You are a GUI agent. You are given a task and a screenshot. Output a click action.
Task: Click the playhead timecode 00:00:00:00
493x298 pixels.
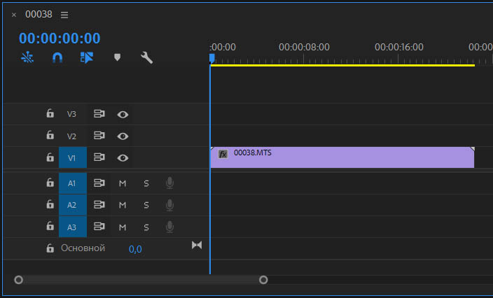click(60, 38)
